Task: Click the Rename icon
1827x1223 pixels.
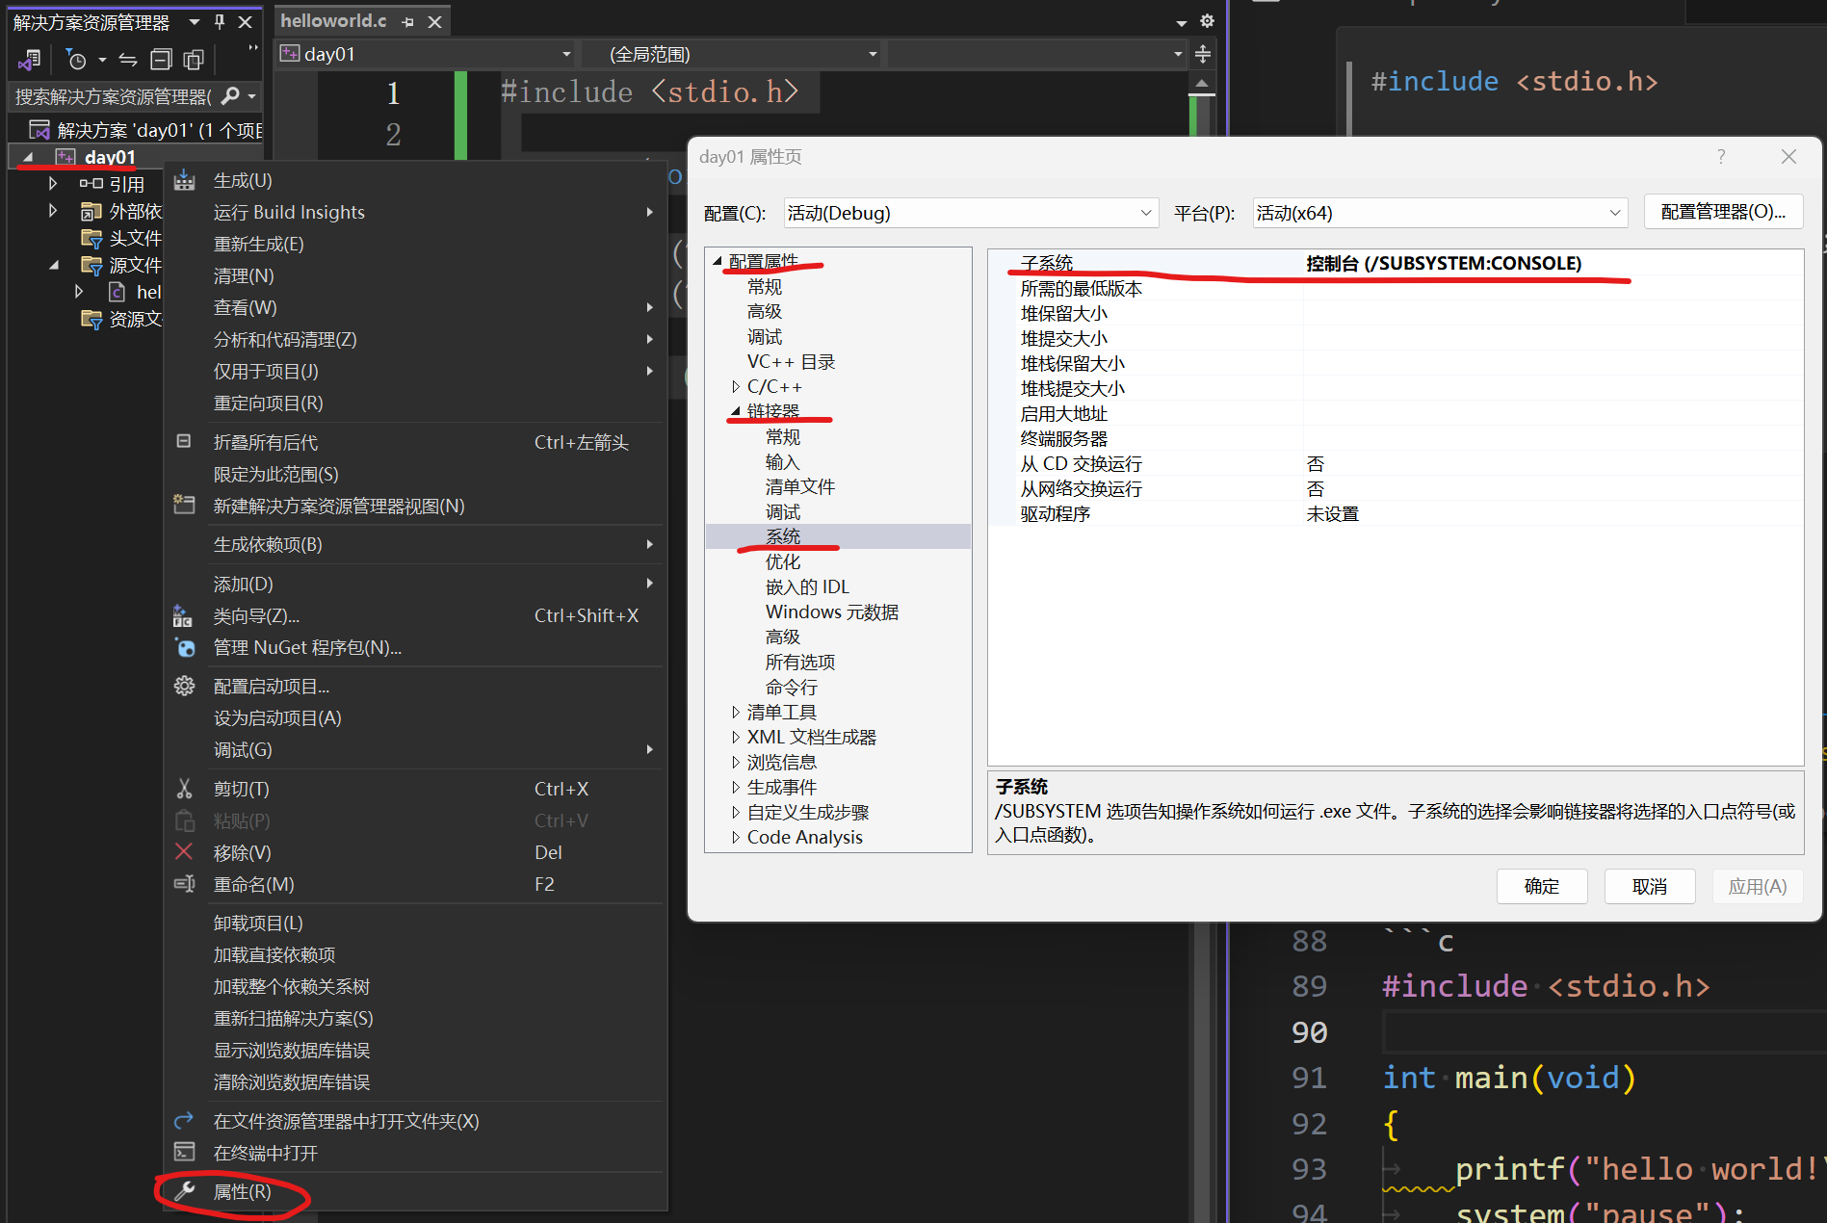Action: click(x=184, y=884)
